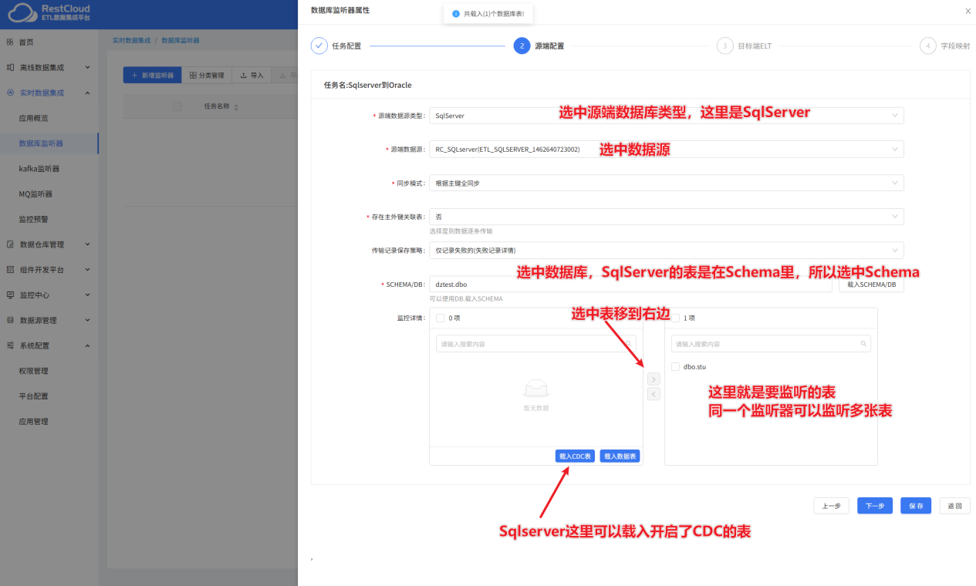Click step 4 字段映射 circle icon
This screenshot has height=586, width=976.
click(x=927, y=45)
